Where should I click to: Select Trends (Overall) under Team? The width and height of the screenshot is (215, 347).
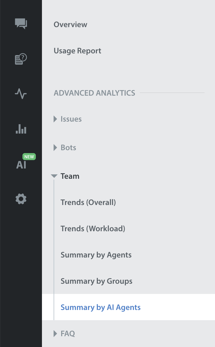88,202
